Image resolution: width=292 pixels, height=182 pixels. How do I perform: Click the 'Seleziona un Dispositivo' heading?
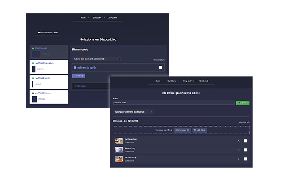click(98, 39)
